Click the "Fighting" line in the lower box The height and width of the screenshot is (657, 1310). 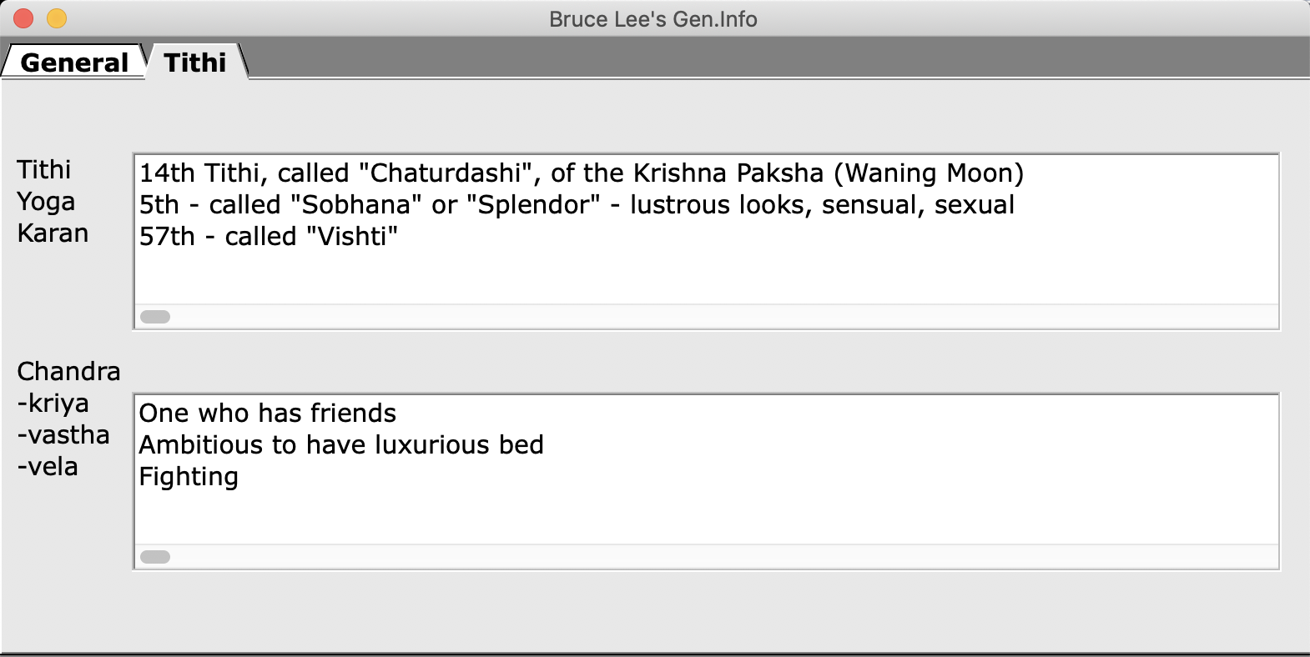(x=189, y=477)
